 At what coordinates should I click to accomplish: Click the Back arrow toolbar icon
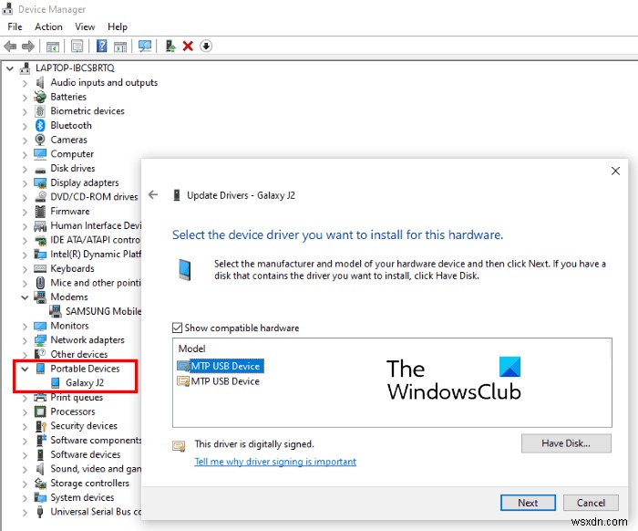(x=10, y=46)
